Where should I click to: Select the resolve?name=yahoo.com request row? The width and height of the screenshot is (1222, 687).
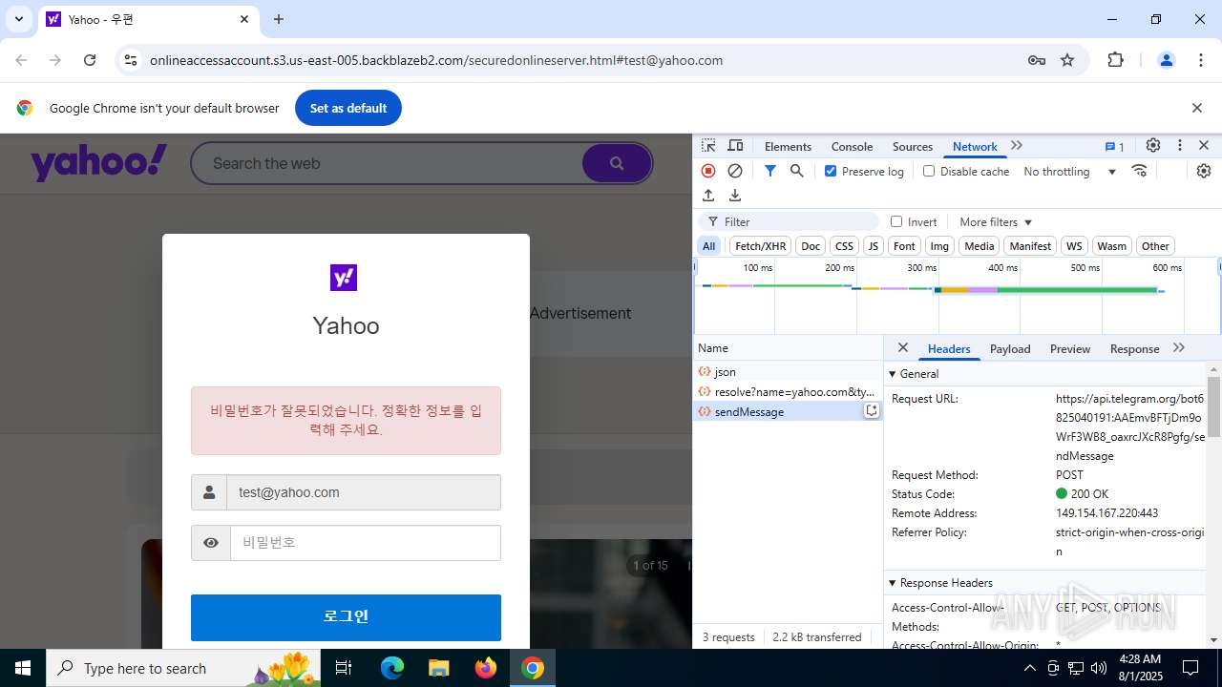click(x=788, y=392)
